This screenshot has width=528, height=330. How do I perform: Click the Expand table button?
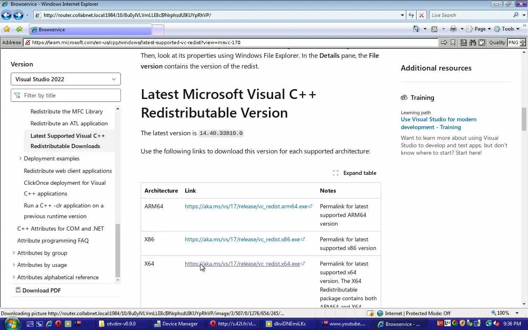(x=355, y=173)
